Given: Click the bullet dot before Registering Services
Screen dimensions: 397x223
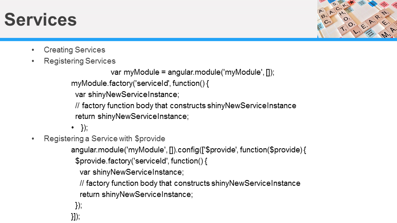Looking at the screenshot, I should [33, 61].
